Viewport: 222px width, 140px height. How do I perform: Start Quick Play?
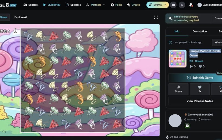coord(52,5)
